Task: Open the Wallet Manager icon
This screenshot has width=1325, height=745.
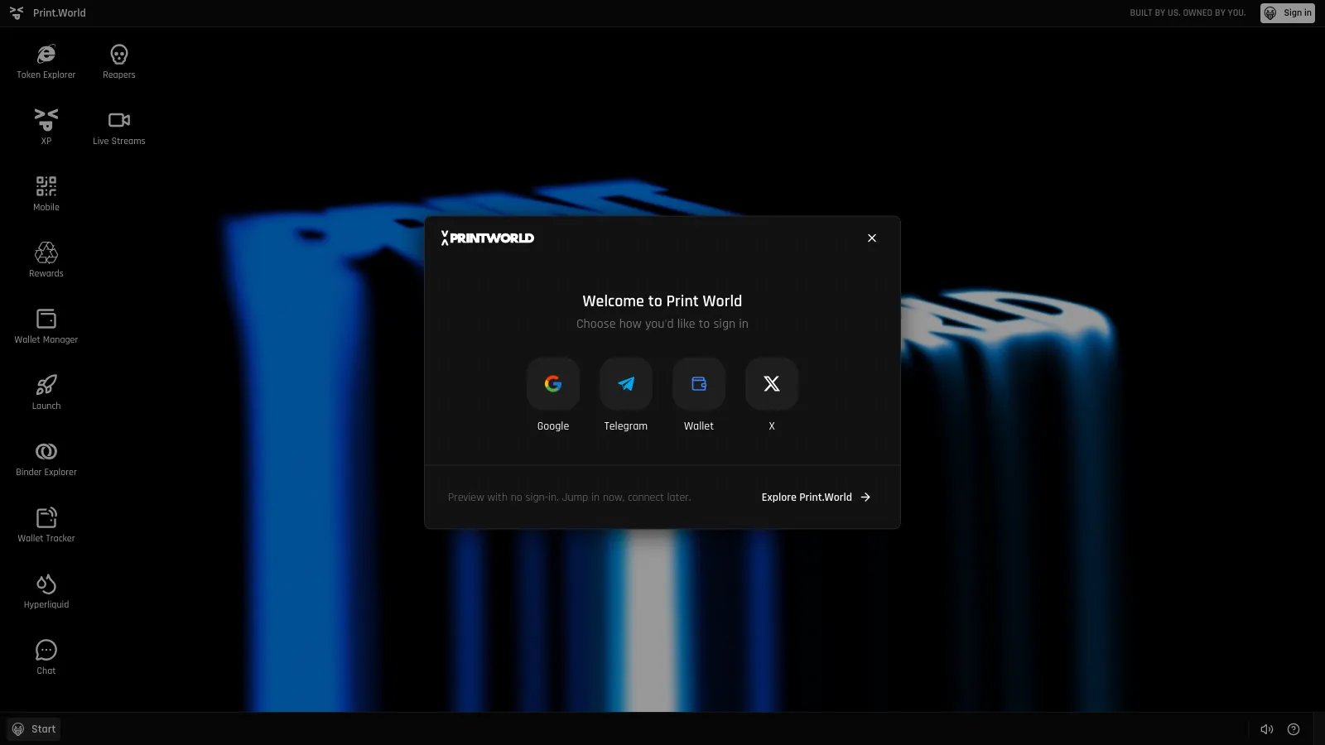Action: click(46, 326)
